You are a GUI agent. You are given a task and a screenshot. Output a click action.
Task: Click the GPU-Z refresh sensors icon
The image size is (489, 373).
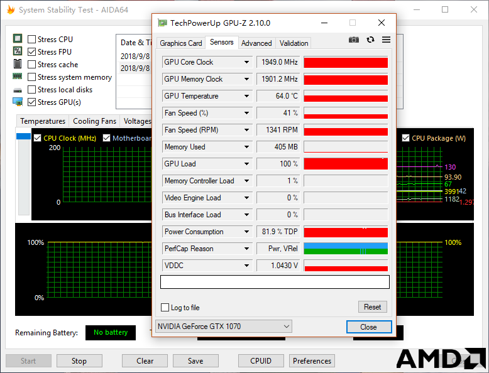(370, 40)
